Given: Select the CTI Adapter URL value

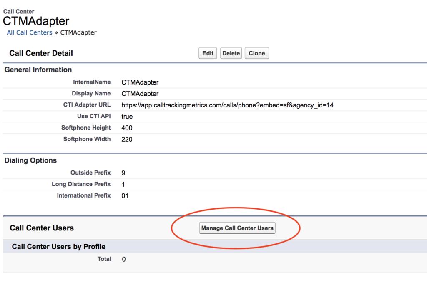Looking at the screenshot, I should pyautogui.click(x=228, y=105).
